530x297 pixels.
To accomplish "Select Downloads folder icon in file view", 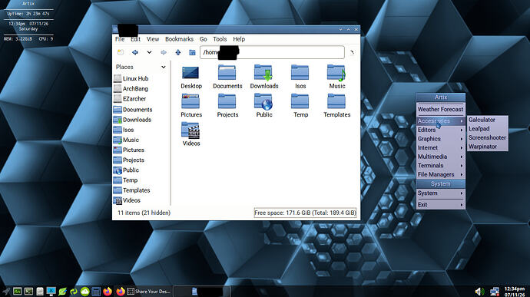I will click(263, 73).
